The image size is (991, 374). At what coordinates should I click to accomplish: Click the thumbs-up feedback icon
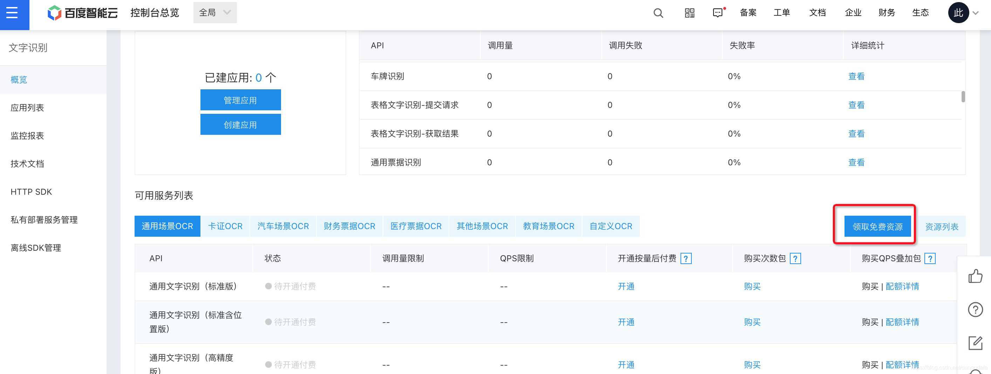[975, 276]
